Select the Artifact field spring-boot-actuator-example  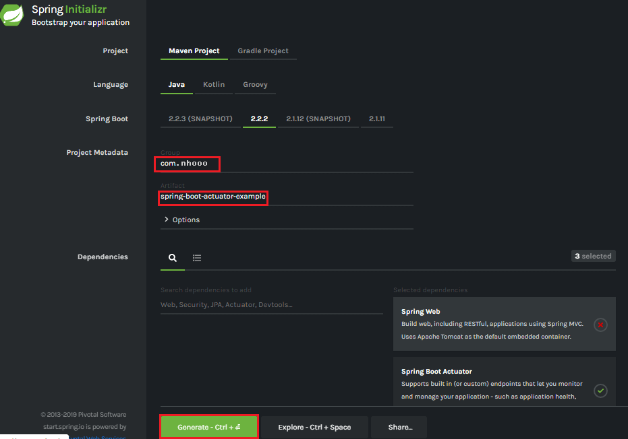coord(212,197)
